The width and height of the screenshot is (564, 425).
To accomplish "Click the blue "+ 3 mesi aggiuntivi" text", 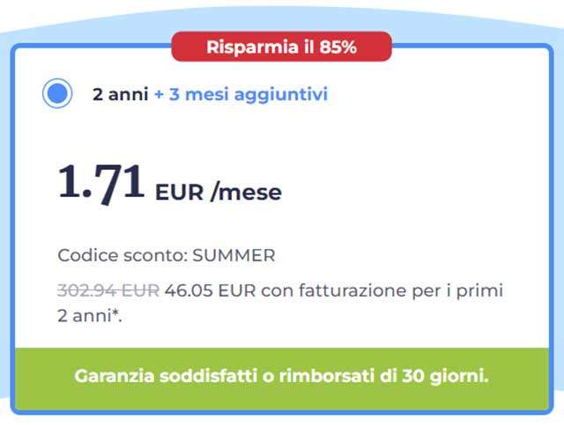I will click(241, 94).
